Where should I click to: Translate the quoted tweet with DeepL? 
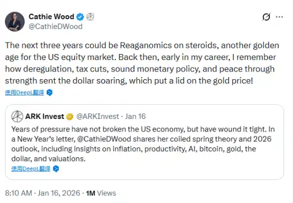(x=31, y=169)
